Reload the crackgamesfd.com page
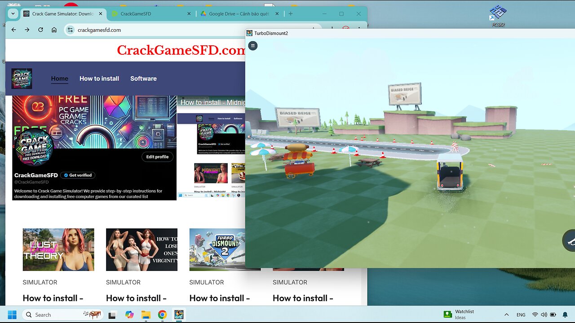Image resolution: width=575 pixels, height=323 pixels. tap(40, 30)
